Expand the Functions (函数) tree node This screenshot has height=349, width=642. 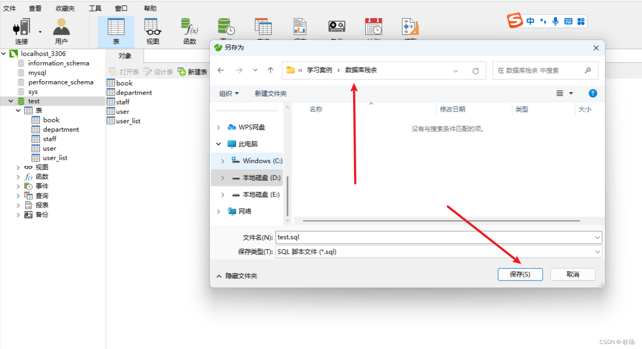[18, 177]
